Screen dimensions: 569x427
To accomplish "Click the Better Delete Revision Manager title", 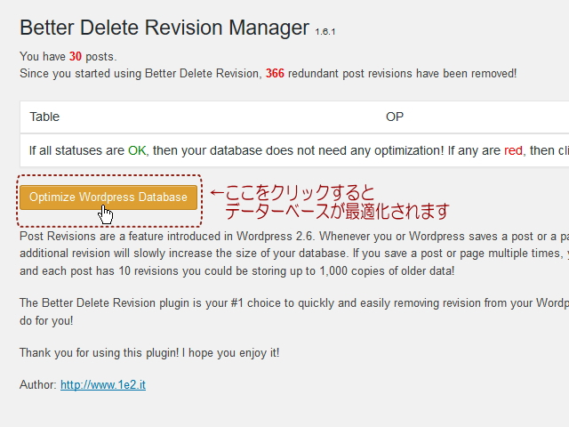I will point(164,28).
